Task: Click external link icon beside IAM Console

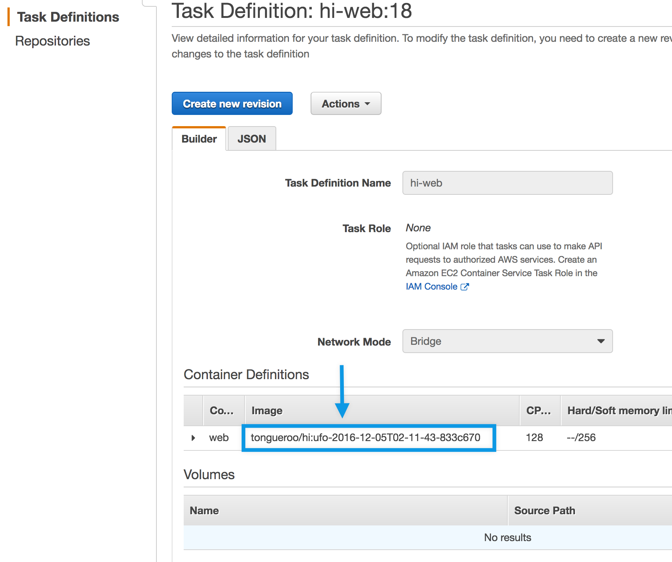Action: pos(465,287)
